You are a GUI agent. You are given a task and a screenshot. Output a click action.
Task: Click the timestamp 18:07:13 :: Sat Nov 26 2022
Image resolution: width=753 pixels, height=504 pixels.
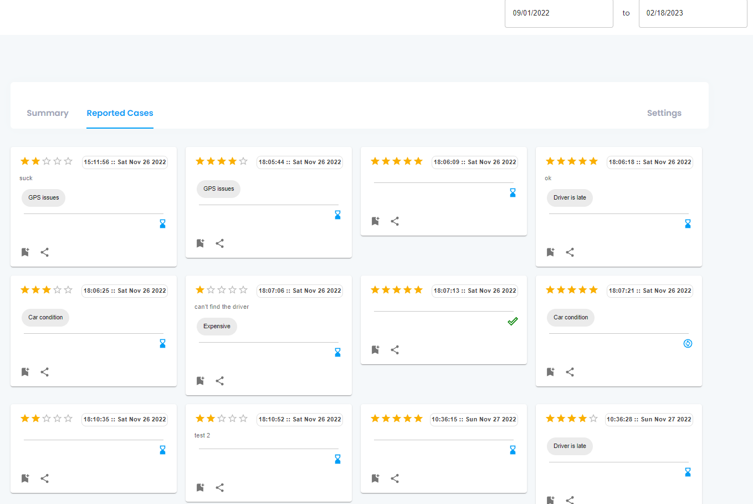point(475,291)
